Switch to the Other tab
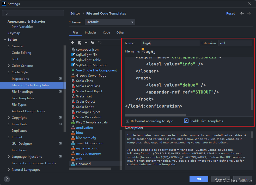The height and width of the screenshot is (185, 256). click(120, 32)
